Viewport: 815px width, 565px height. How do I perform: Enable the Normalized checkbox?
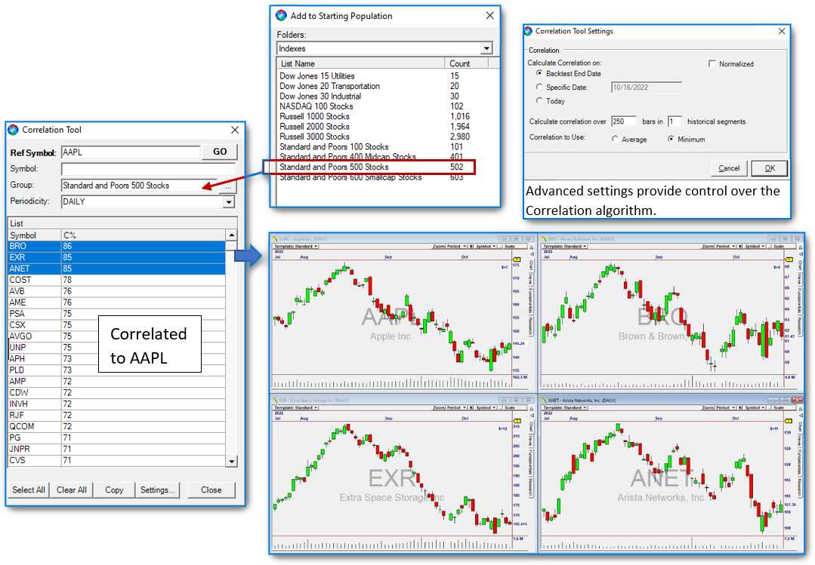[x=712, y=64]
